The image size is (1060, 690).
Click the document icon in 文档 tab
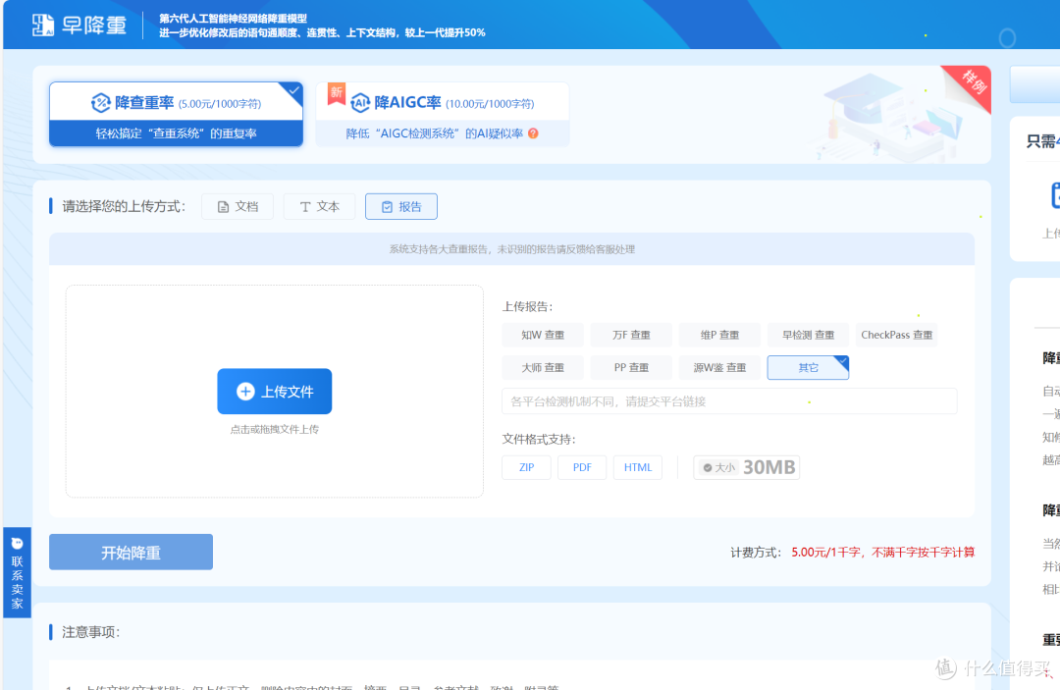point(223,207)
